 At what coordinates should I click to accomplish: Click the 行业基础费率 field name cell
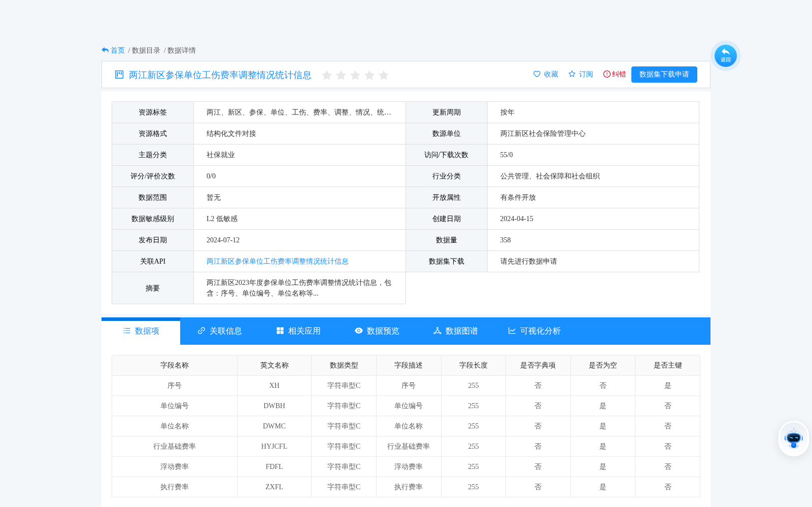tap(175, 446)
